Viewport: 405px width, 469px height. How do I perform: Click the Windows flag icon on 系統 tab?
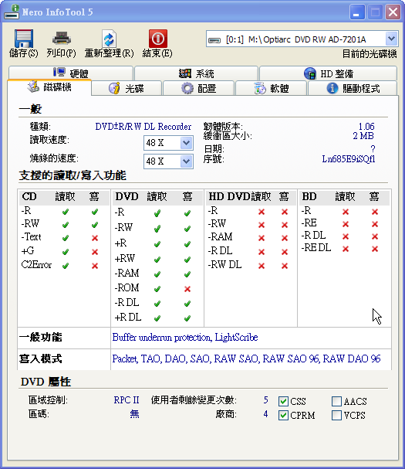tap(185, 73)
